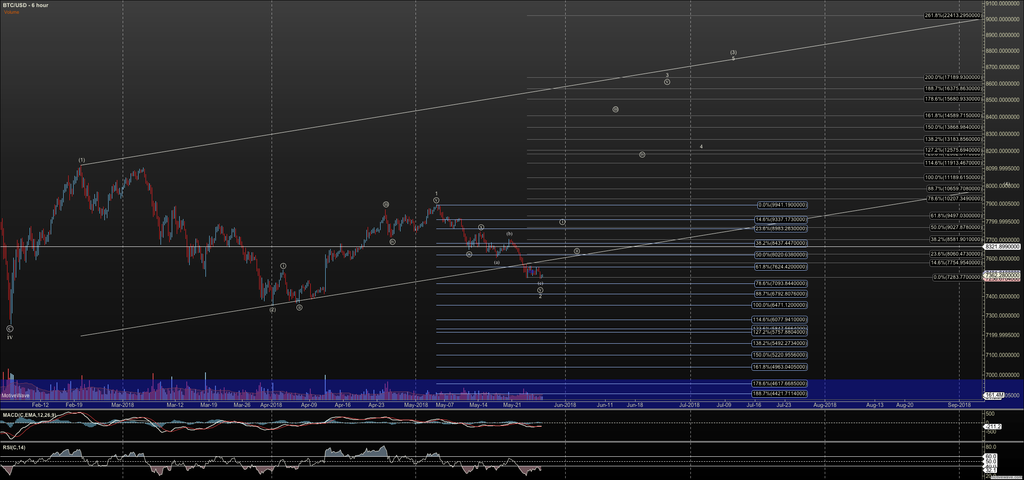Select the projected (3) wave label on the upper trendline
The width and height of the screenshot is (1024, 480).
click(x=733, y=52)
